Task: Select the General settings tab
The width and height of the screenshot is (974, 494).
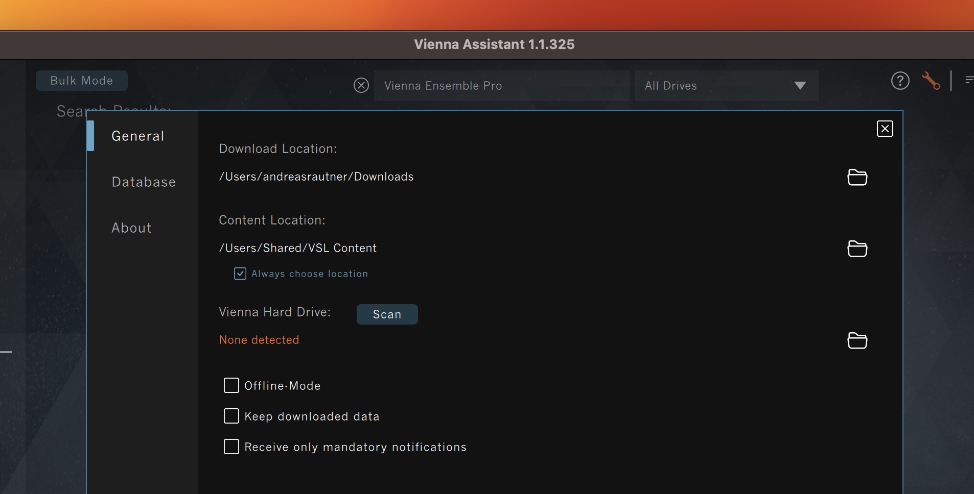Action: tap(138, 136)
